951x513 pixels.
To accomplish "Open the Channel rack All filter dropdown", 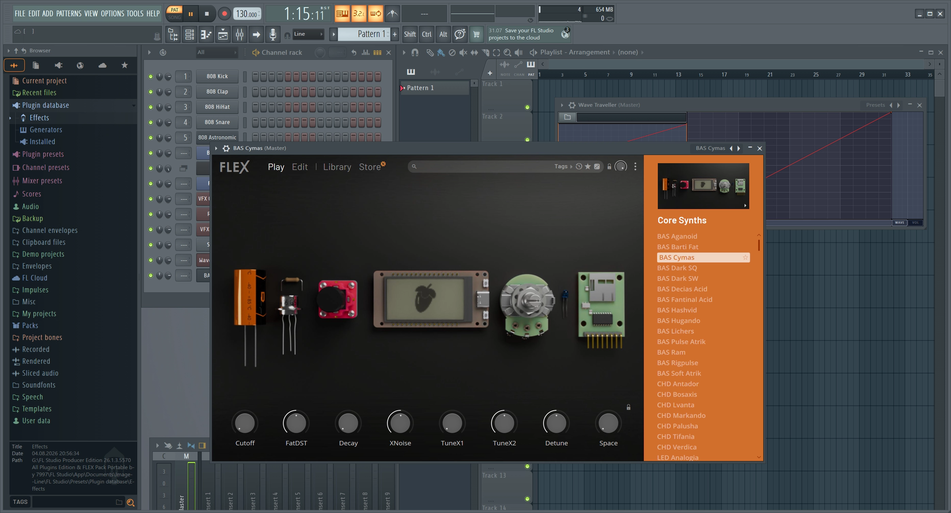I will (x=217, y=52).
